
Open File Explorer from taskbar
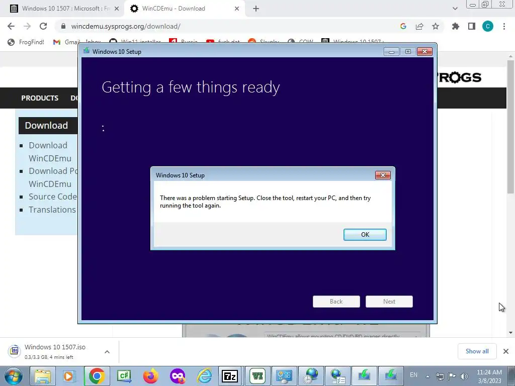click(43, 376)
